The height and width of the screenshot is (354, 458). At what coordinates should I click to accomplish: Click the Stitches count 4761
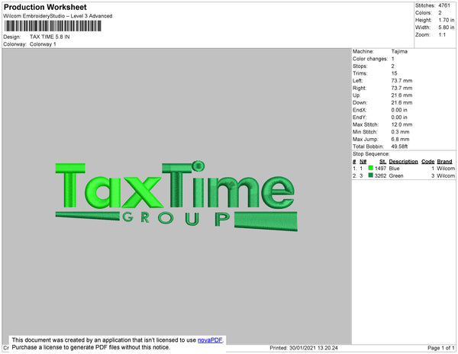coord(444,5)
